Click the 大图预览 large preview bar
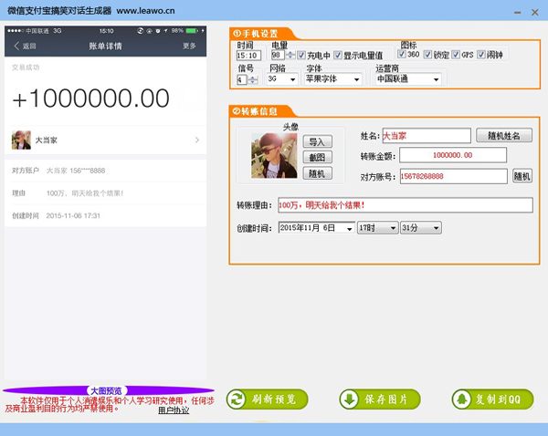The width and height of the screenshot is (548, 436). tap(109, 390)
